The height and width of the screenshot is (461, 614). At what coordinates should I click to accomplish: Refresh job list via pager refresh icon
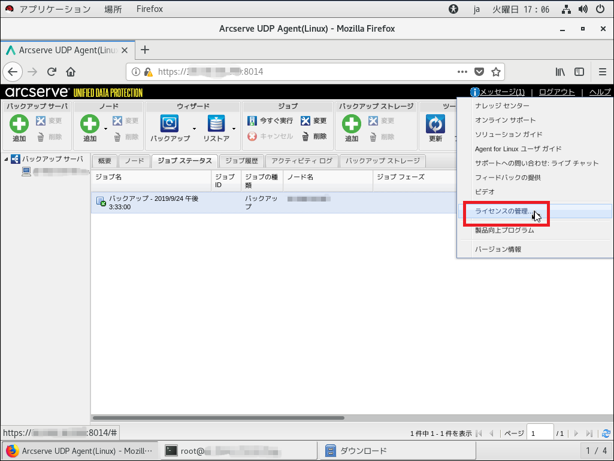coord(606,433)
